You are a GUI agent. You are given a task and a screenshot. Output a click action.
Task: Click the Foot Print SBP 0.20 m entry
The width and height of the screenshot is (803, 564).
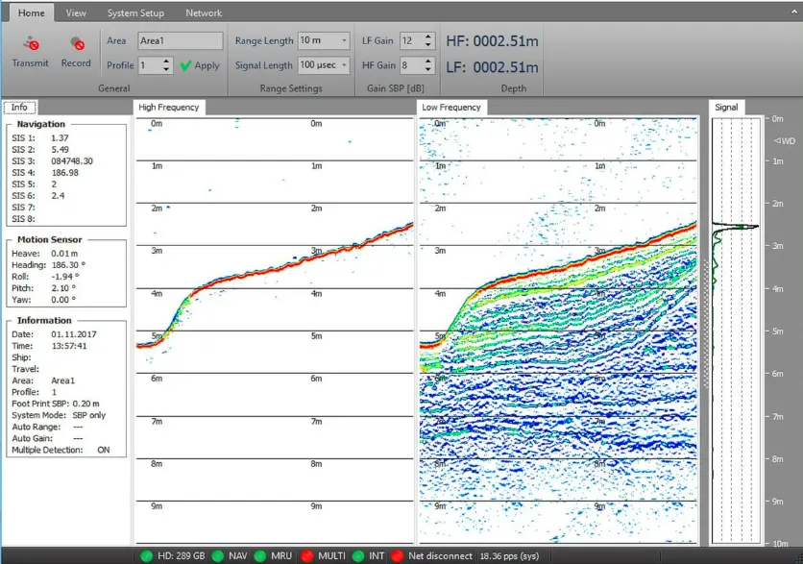click(56, 404)
